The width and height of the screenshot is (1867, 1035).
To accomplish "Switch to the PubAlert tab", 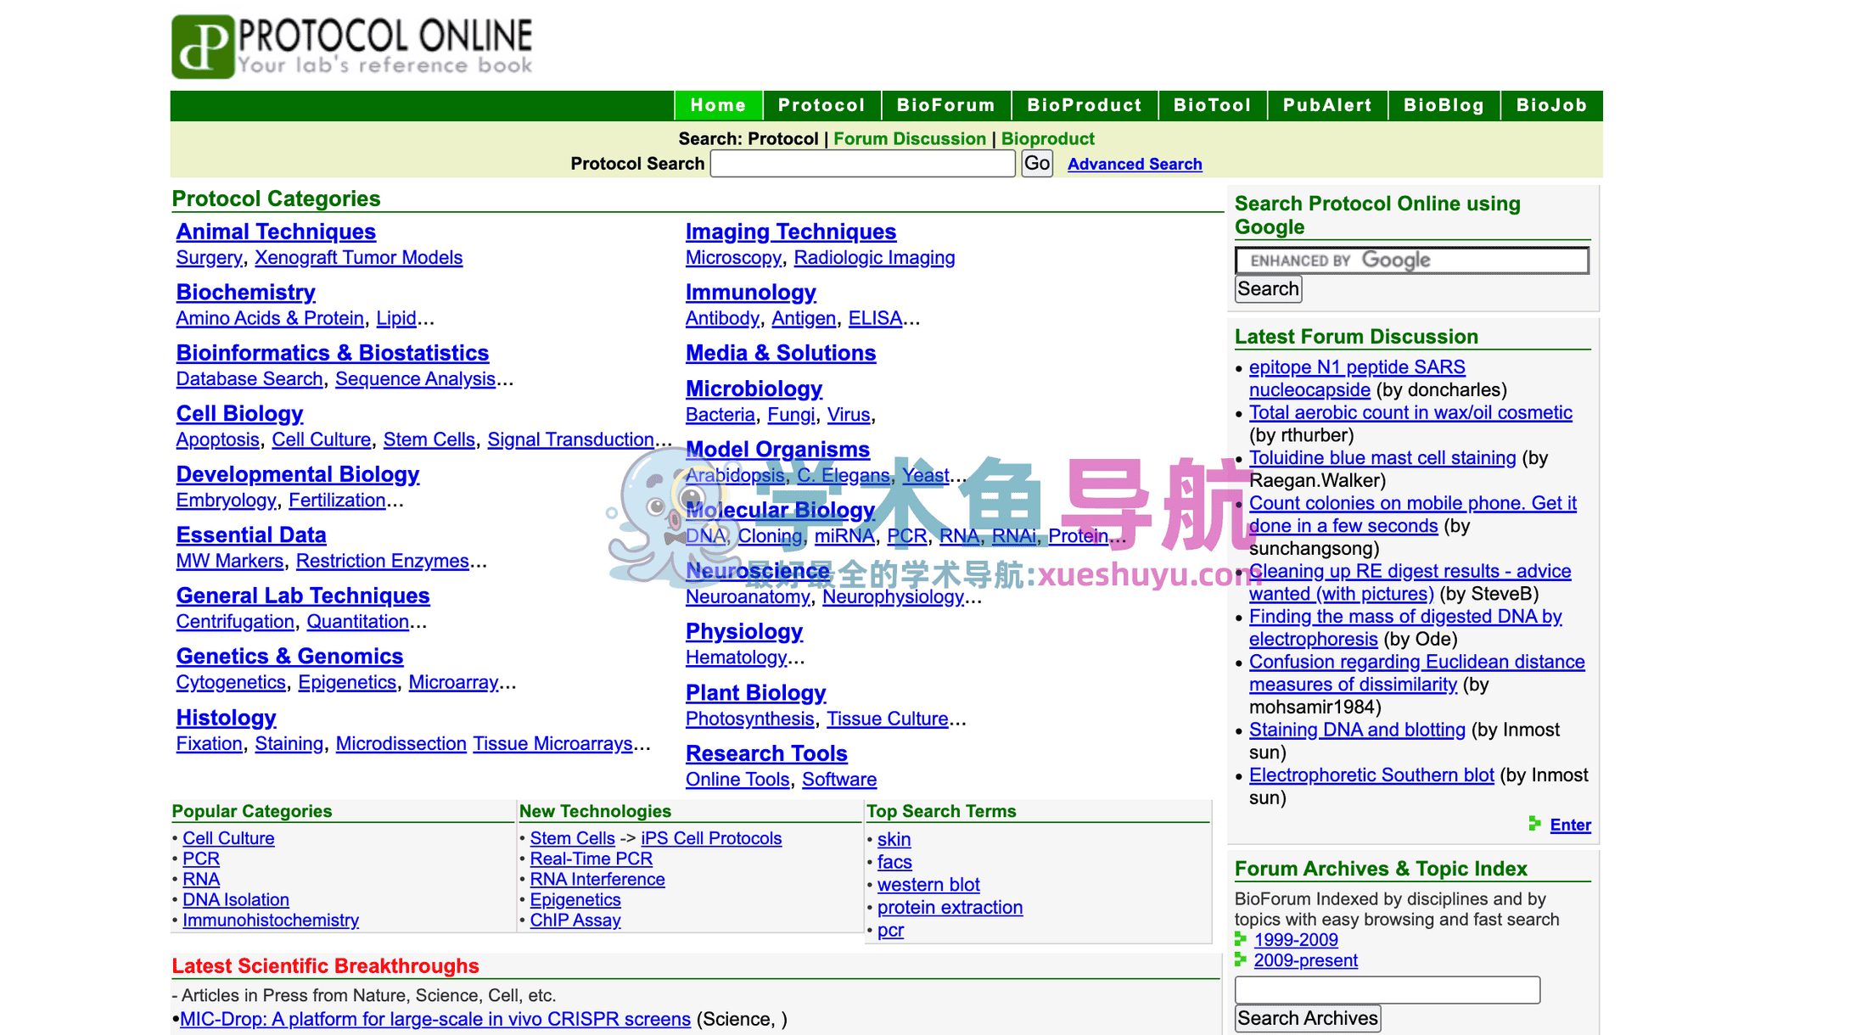I will click(1326, 105).
